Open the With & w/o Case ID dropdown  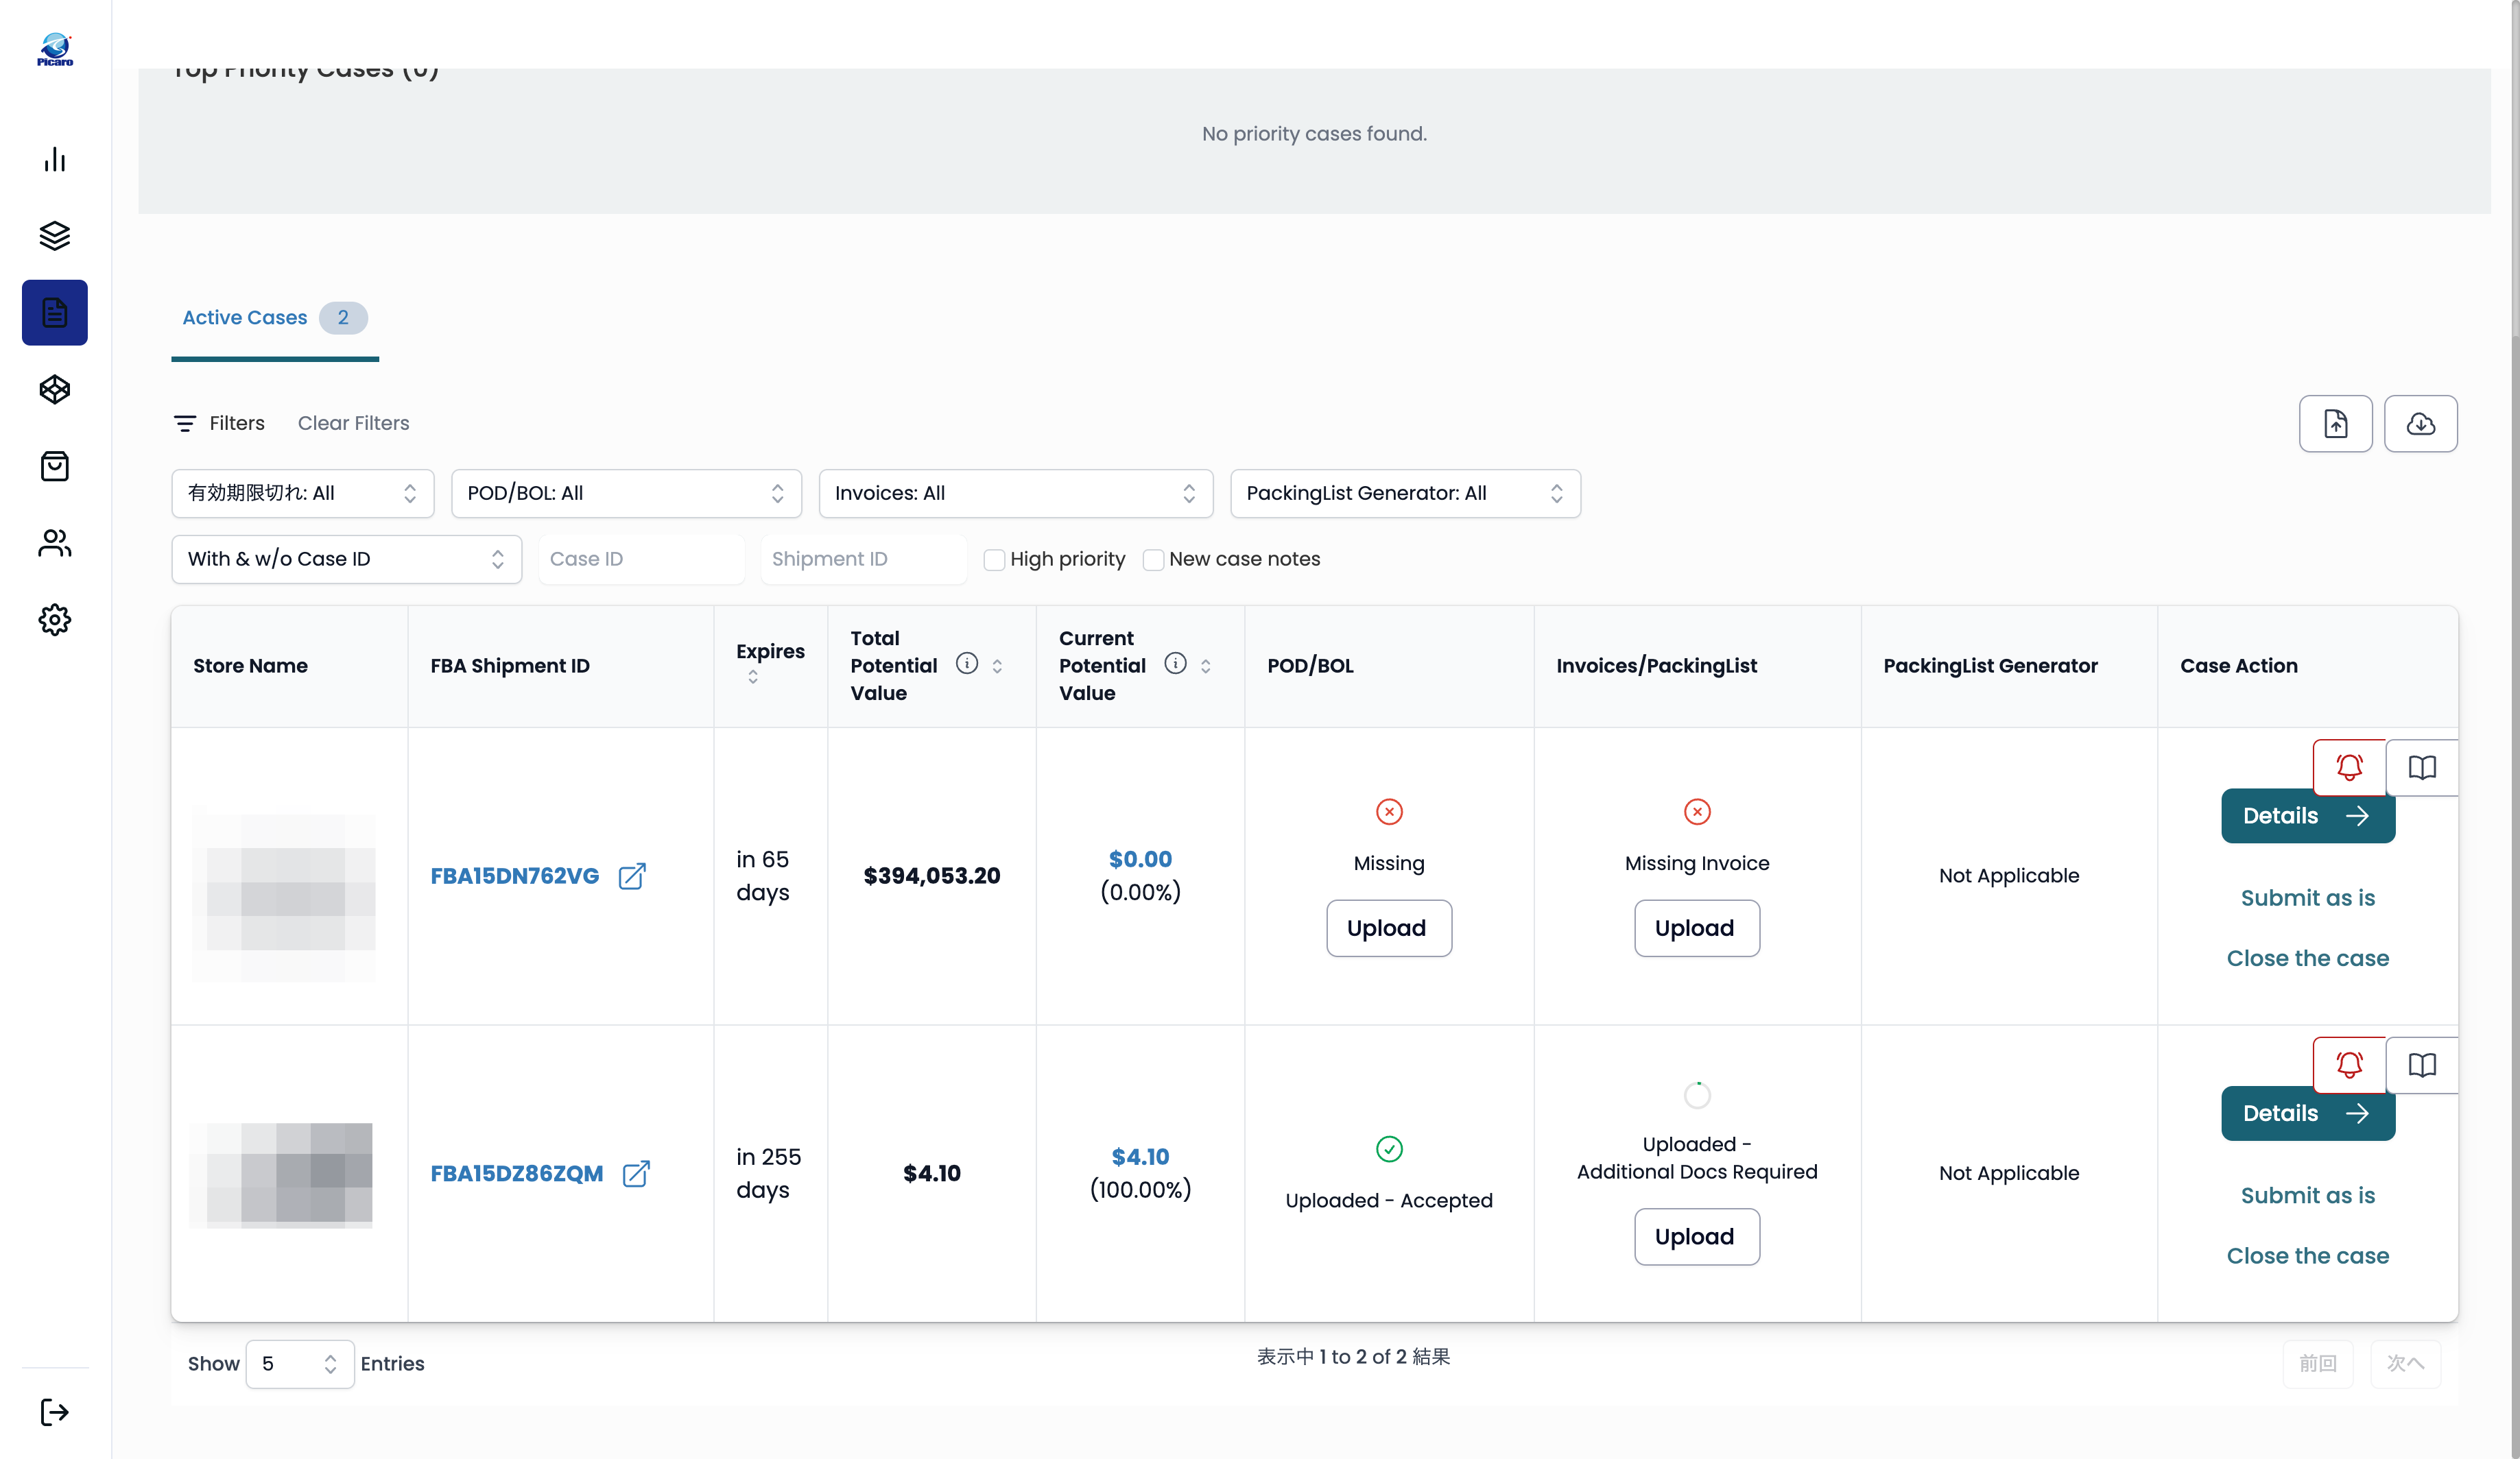coord(347,559)
